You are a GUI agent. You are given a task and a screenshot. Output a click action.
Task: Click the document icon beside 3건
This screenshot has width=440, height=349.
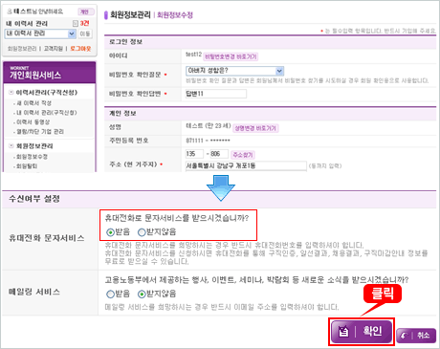(76, 23)
